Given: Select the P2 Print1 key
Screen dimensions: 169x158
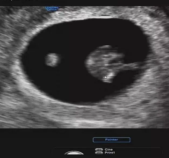Looking at the screenshot, I should click(99, 153).
